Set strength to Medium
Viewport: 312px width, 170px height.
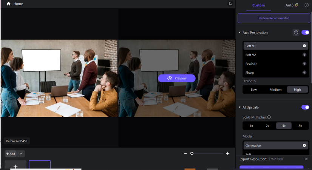pyautogui.click(x=275, y=90)
